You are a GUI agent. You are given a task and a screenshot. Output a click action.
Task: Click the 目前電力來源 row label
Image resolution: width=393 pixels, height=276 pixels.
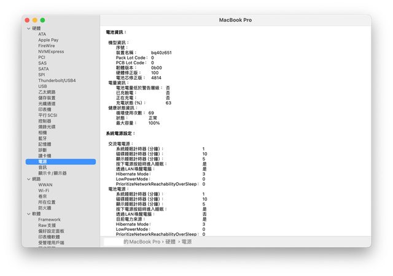click(x=130, y=219)
